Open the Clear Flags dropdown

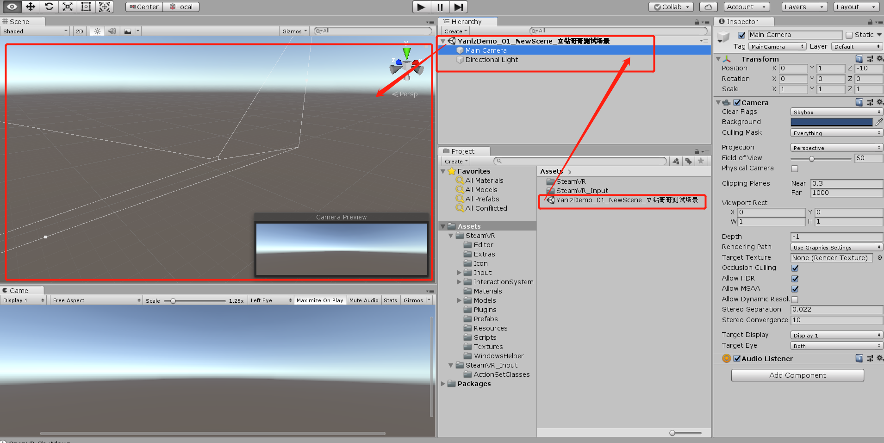point(836,112)
